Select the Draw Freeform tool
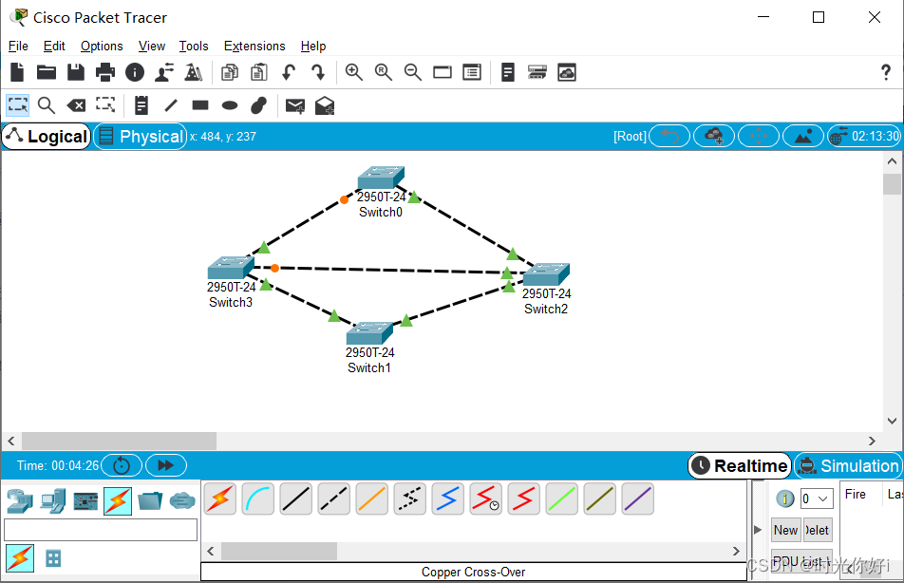Viewport: 904px width, 583px height. pos(259,105)
